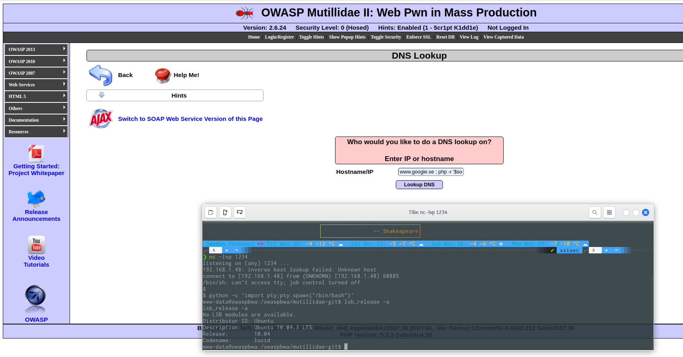
Task: Click the Lookup DNS button
Action: (419, 185)
